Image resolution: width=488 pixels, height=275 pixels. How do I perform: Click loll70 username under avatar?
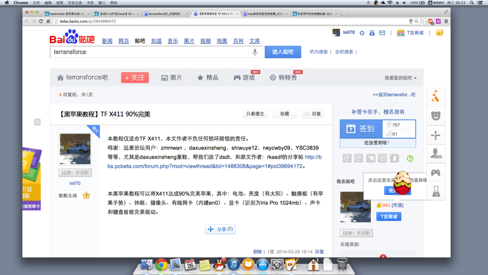pyautogui.click(x=75, y=184)
